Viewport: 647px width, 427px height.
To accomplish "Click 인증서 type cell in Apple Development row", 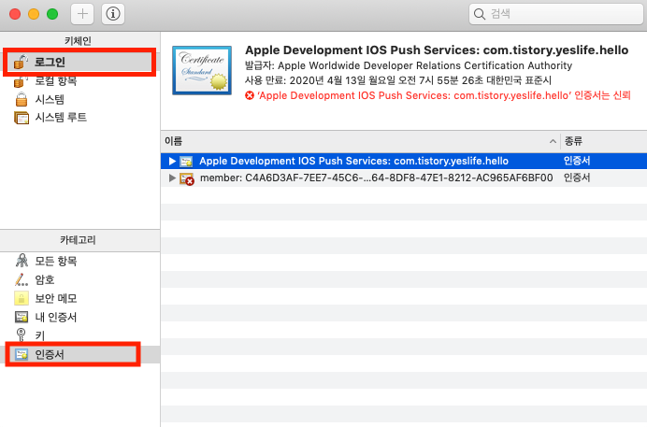I will 577,161.
